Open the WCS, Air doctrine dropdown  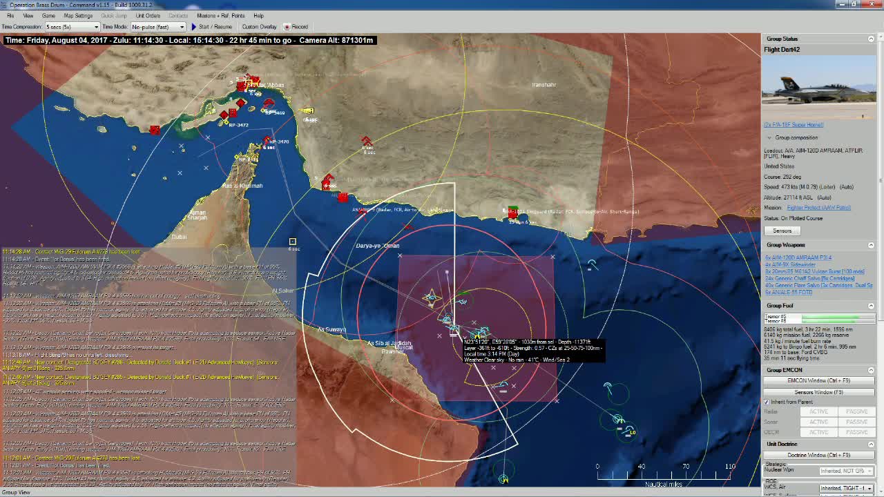point(846,488)
